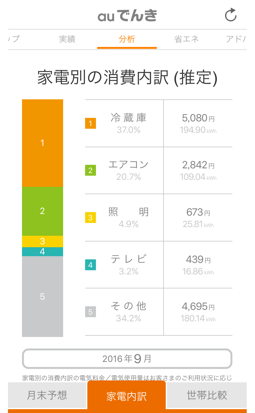
Task: Tap the gray segment of the bar chart
Action: point(42,296)
